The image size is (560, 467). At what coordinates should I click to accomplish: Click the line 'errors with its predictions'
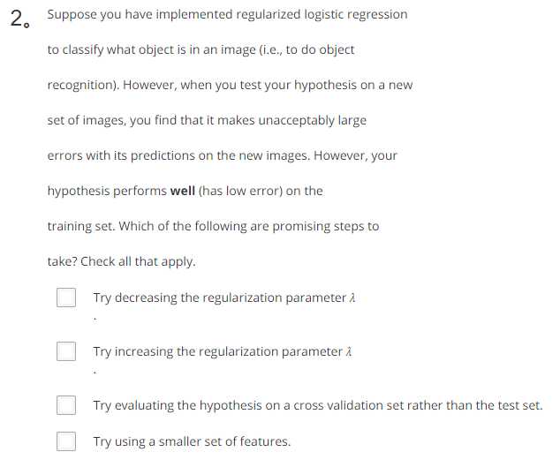pos(222,156)
